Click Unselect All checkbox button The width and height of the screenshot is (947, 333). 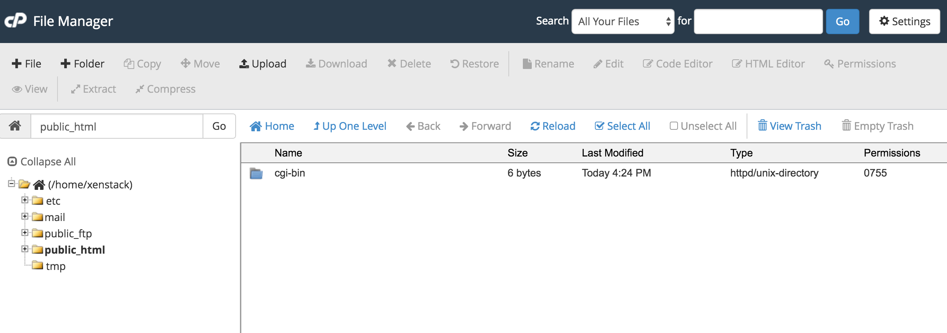pos(703,126)
